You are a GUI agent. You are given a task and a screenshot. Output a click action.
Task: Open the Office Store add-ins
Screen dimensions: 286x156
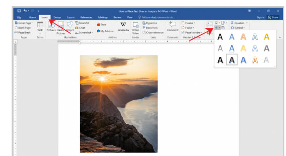(102, 25)
